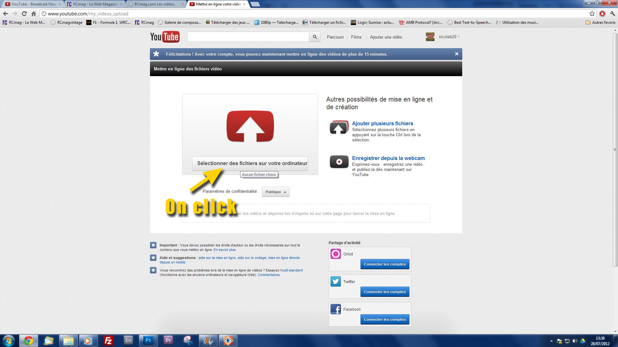Click the En savoir plus link
Image resolution: width=618 pixels, height=347 pixels.
click(x=224, y=250)
